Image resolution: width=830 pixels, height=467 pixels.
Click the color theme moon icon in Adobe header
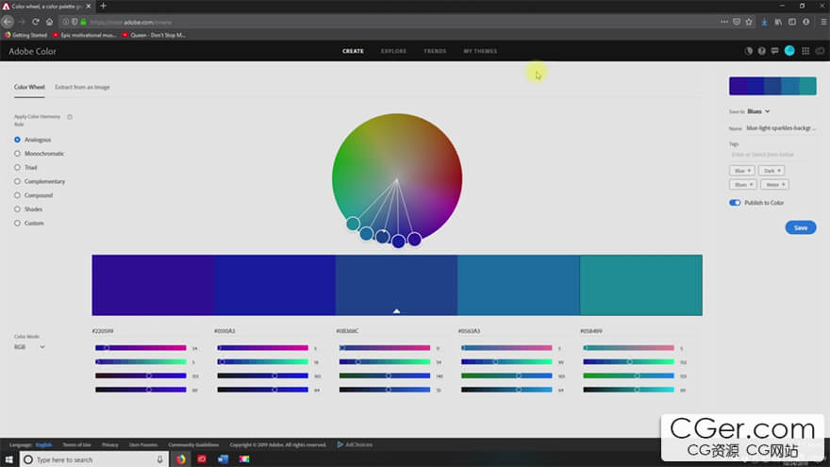point(749,51)
